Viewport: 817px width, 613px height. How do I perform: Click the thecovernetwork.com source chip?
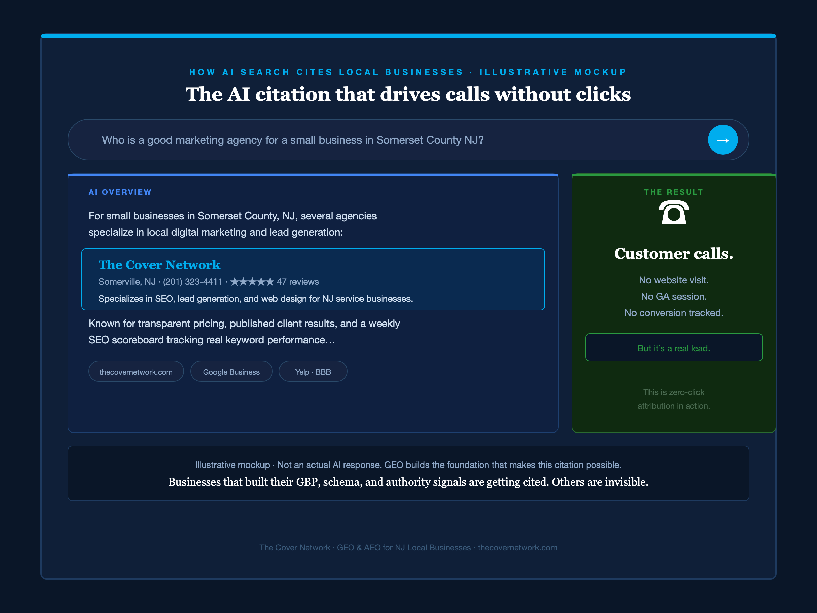(x=136, y=372)
